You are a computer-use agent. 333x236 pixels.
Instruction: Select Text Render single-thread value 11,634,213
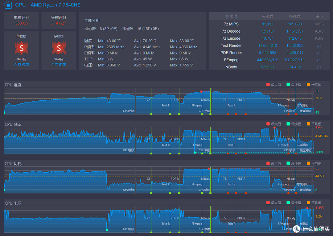coord(268,46)
